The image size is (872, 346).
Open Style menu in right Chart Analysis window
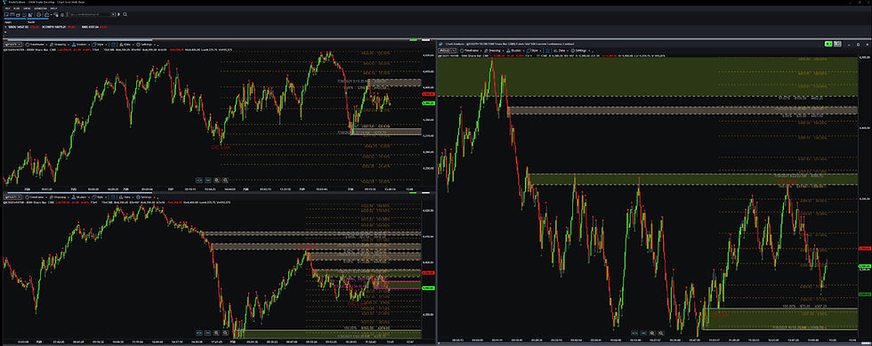[x=533, y=51]
